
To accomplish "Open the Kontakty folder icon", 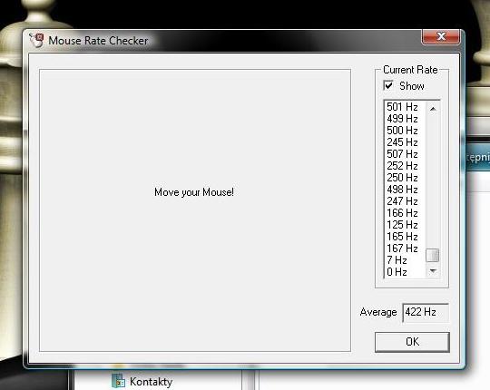I will pos(119,381).
